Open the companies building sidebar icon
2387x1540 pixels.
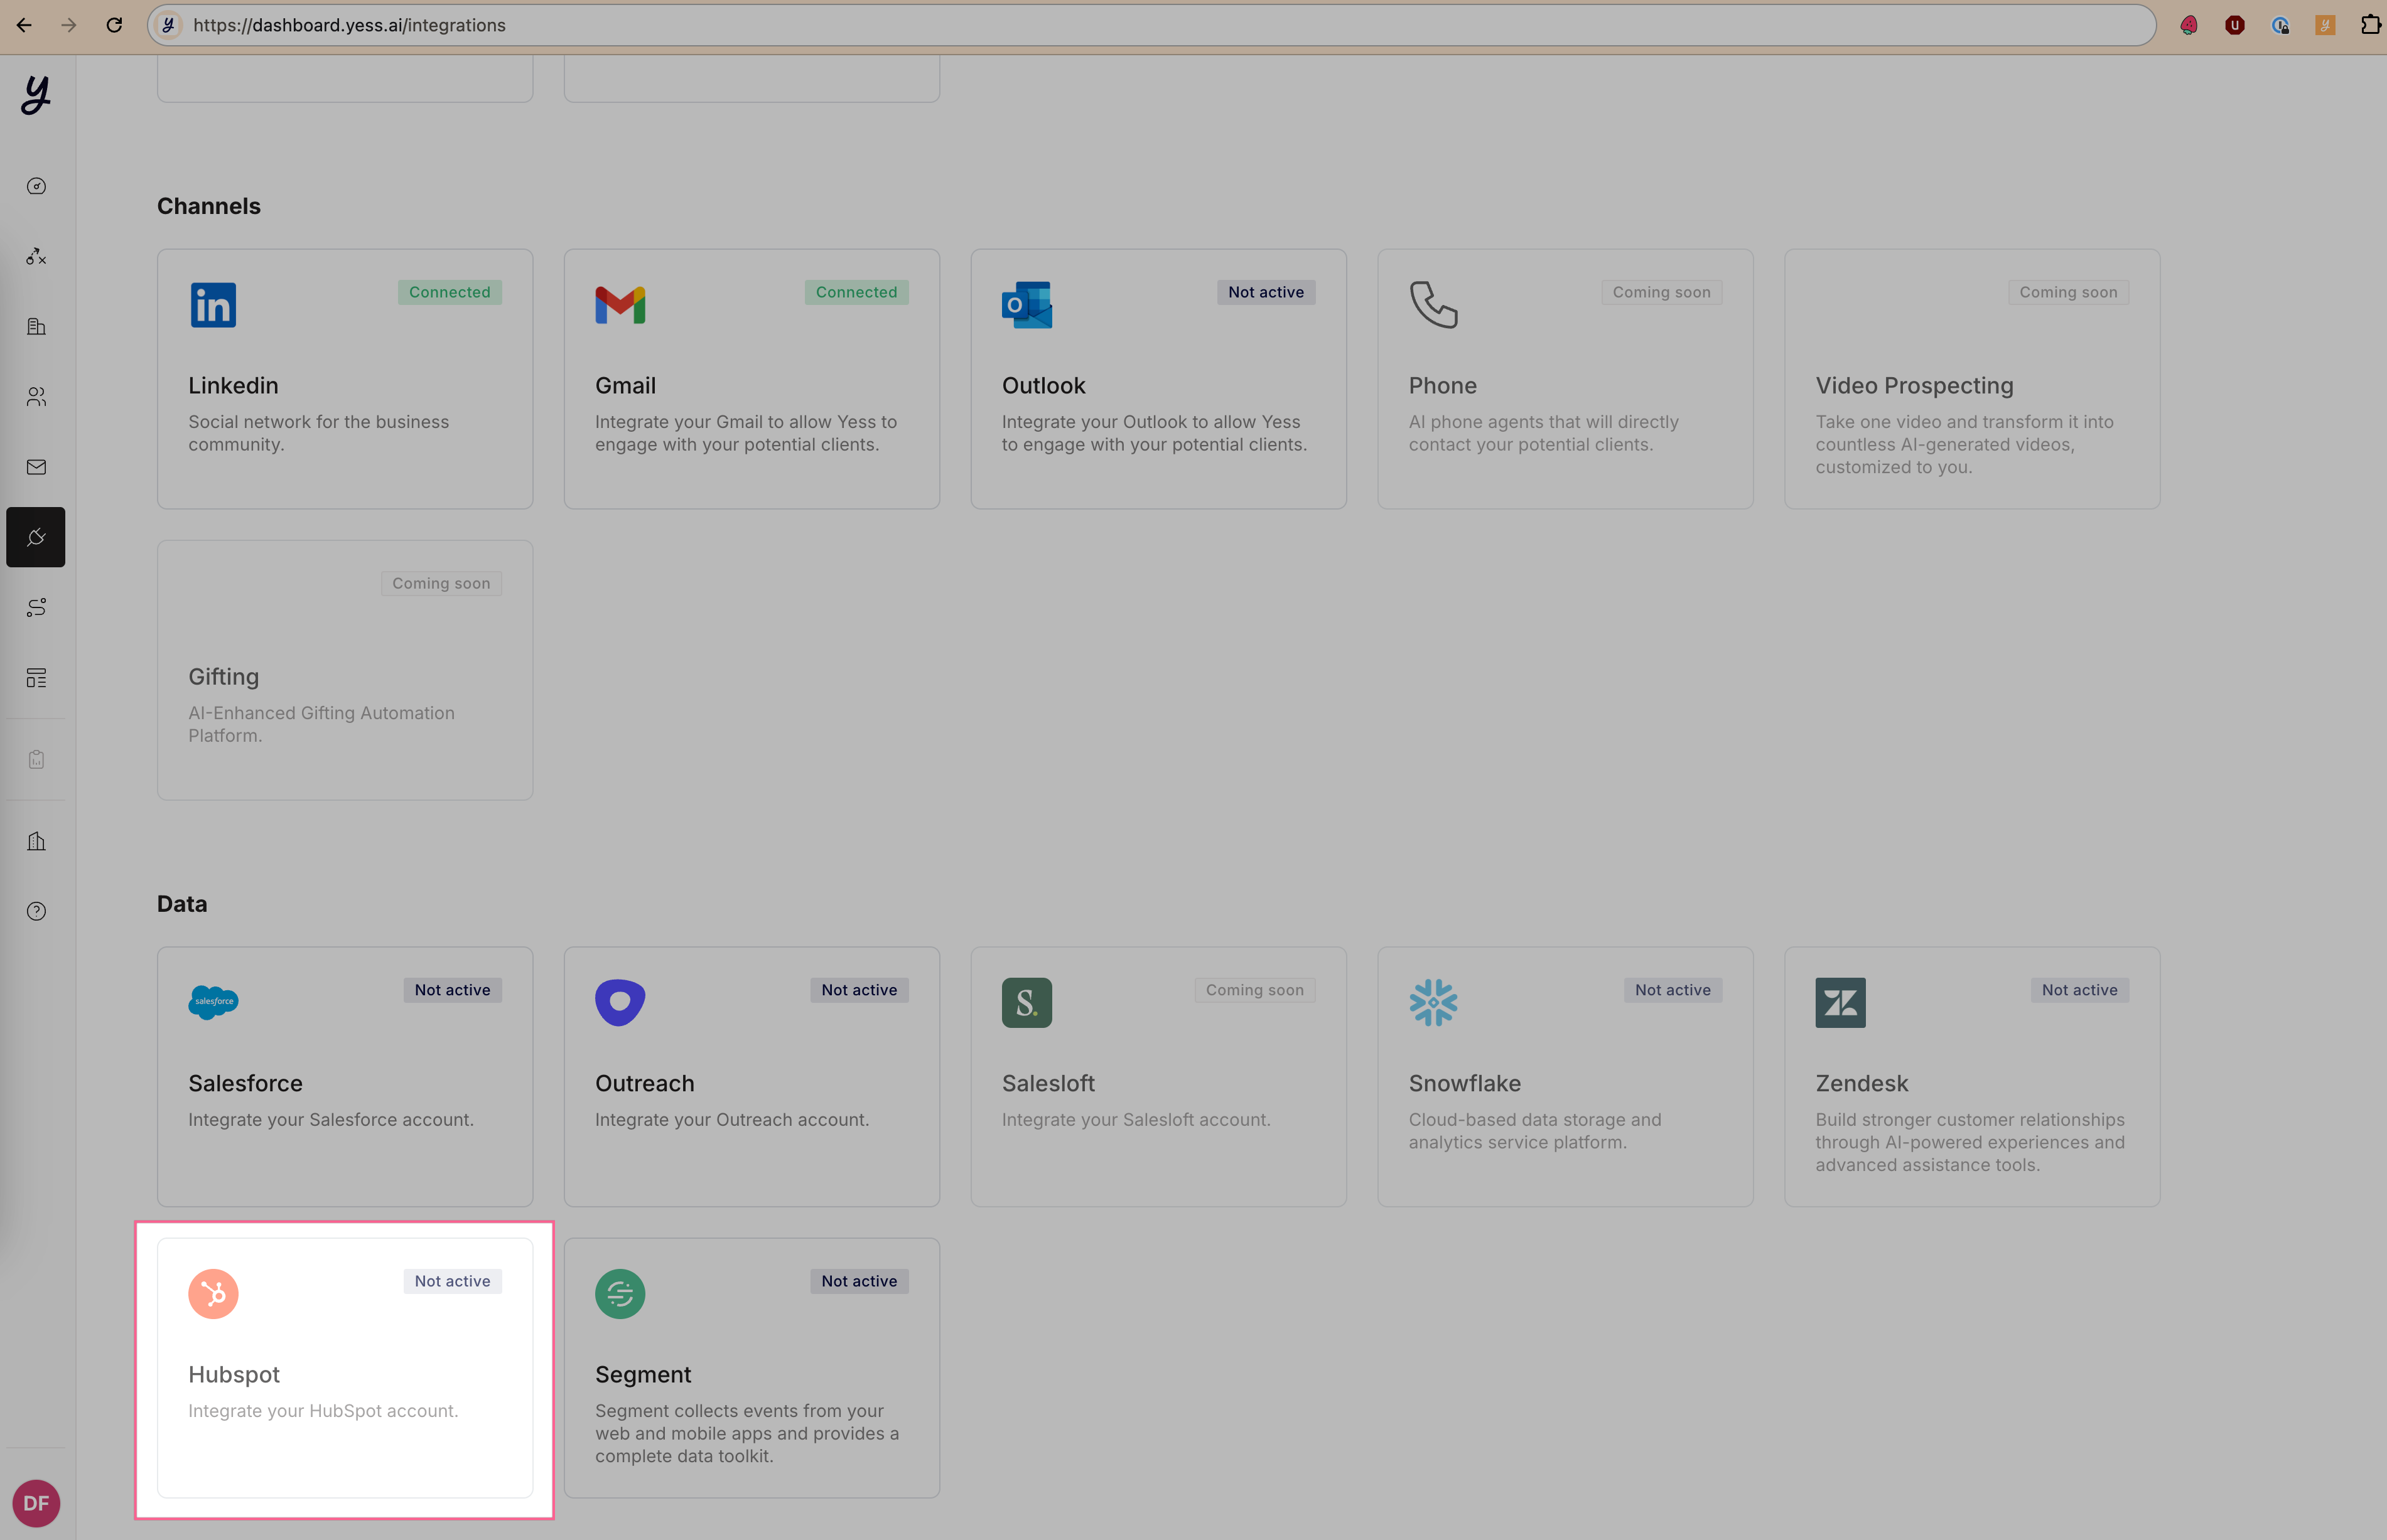pyautogui.click(x=36, y=327)
